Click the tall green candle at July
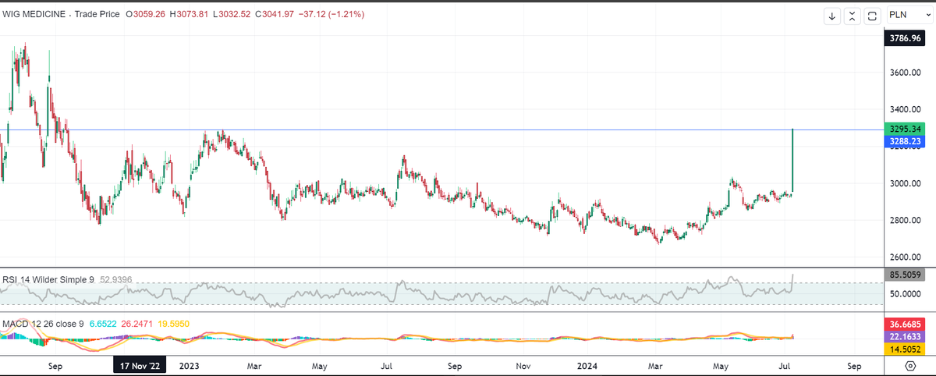Viewport: 936px width, 376px height. [x=793, y=160]
